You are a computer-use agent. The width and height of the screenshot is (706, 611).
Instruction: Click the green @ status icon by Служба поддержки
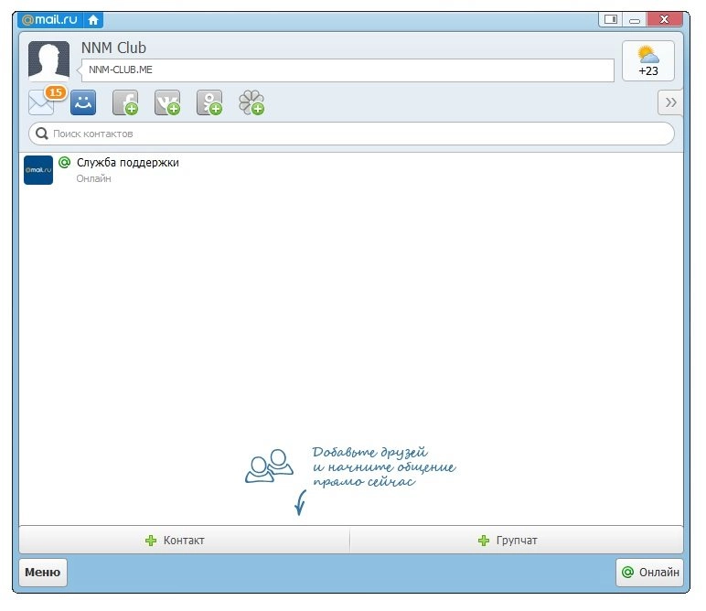tap(65, 162)
